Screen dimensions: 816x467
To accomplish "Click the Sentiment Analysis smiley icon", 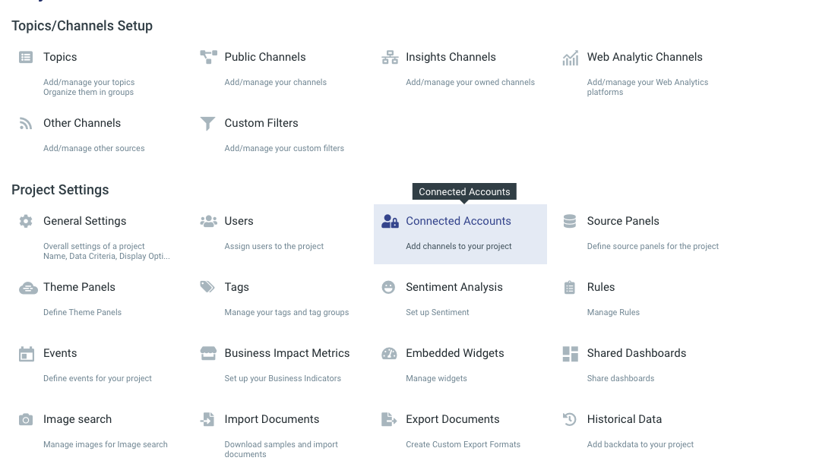I will coord(388,287).
